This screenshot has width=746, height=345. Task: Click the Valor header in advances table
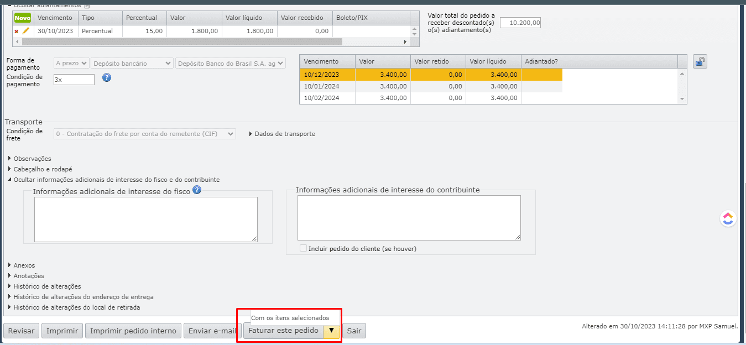pos(194,18)
